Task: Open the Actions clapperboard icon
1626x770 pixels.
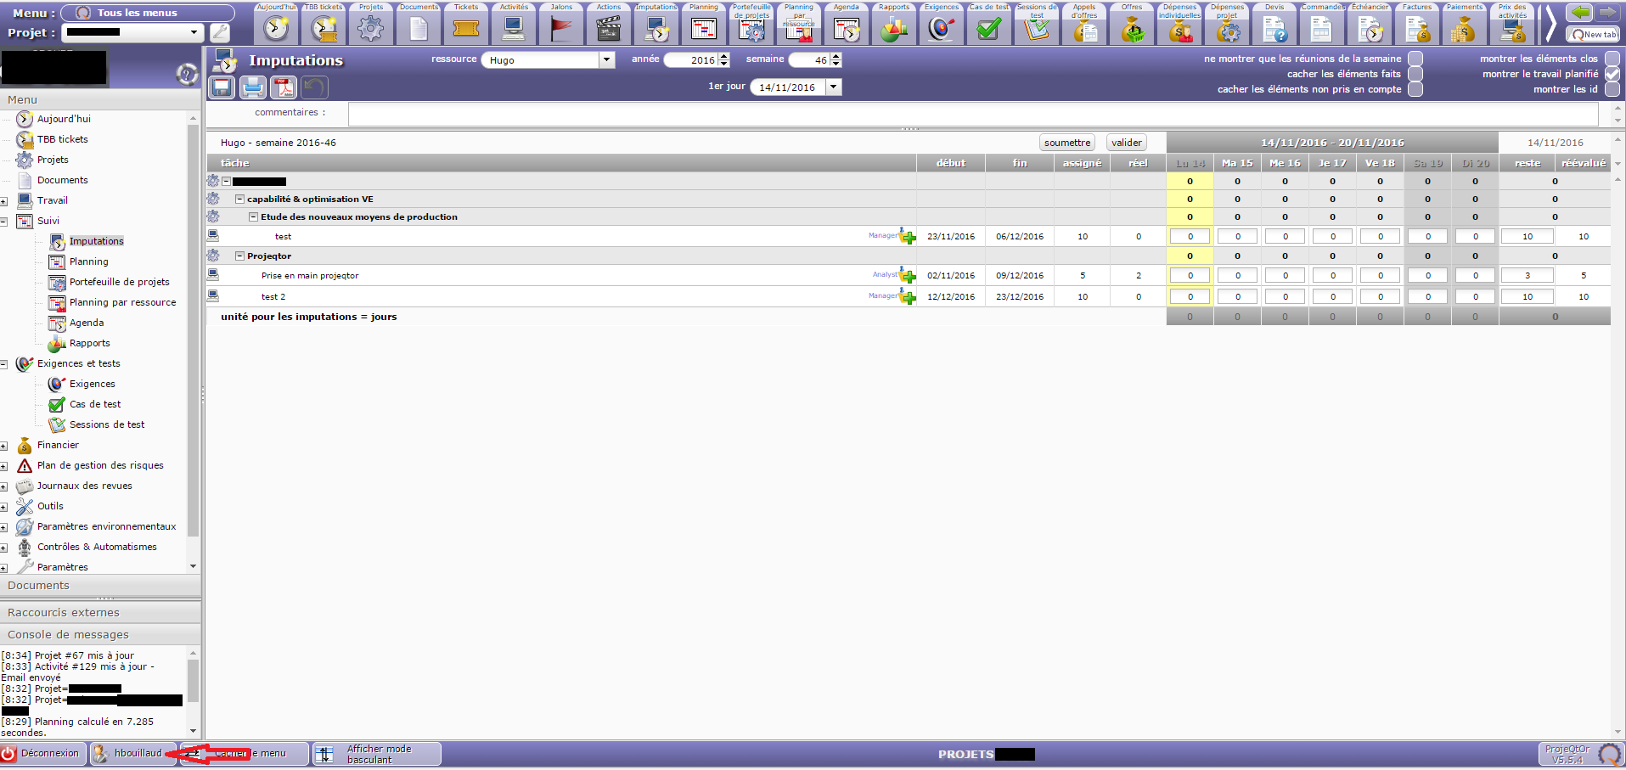Action: pos(609,28)
